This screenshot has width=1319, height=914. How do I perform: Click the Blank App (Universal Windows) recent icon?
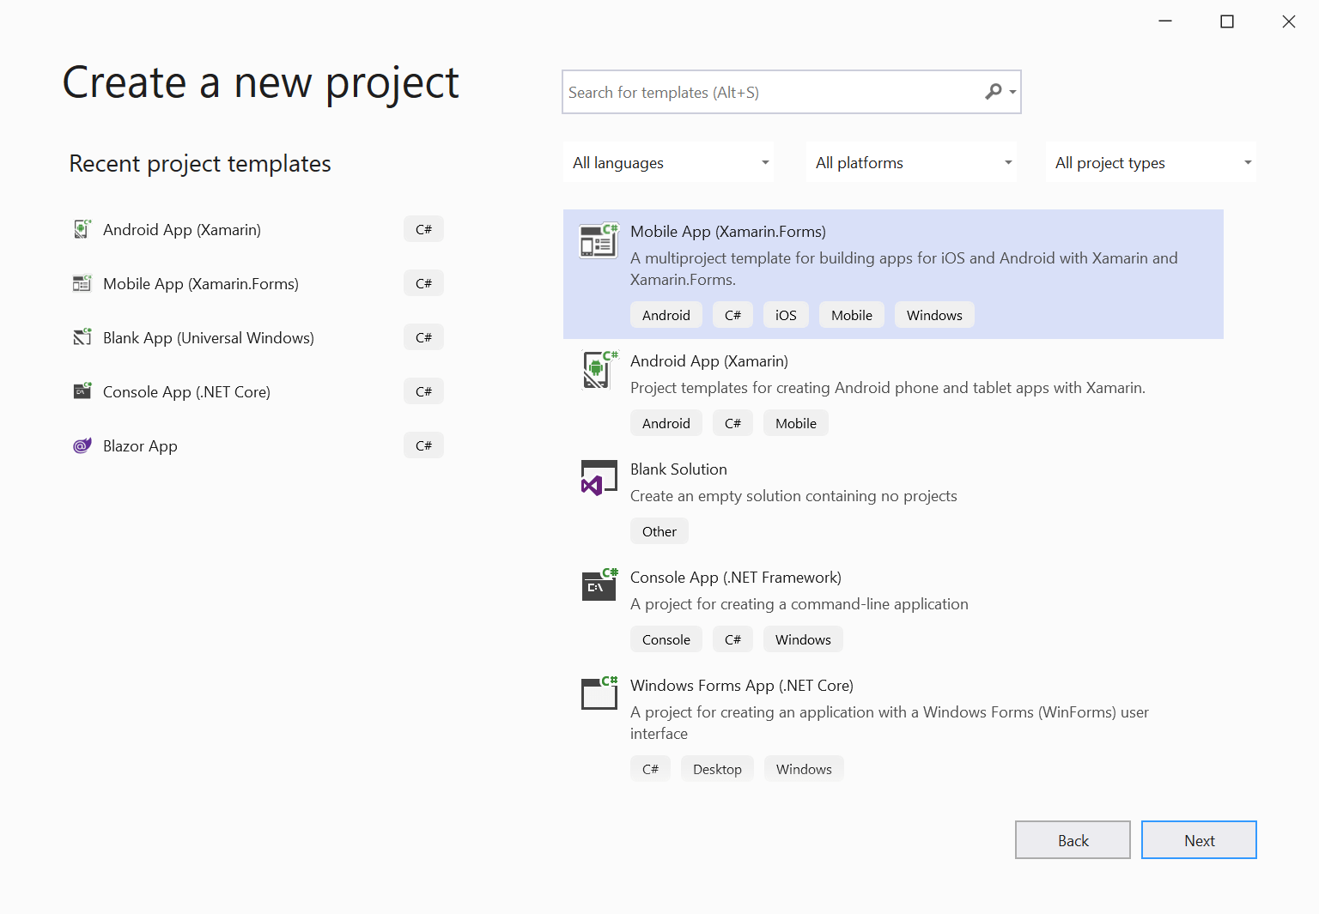point(82,338)
